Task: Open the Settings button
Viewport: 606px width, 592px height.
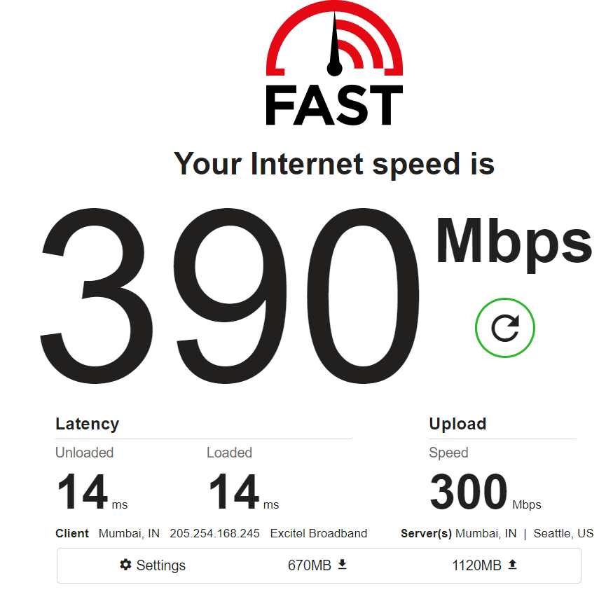Action: point(153,565)
